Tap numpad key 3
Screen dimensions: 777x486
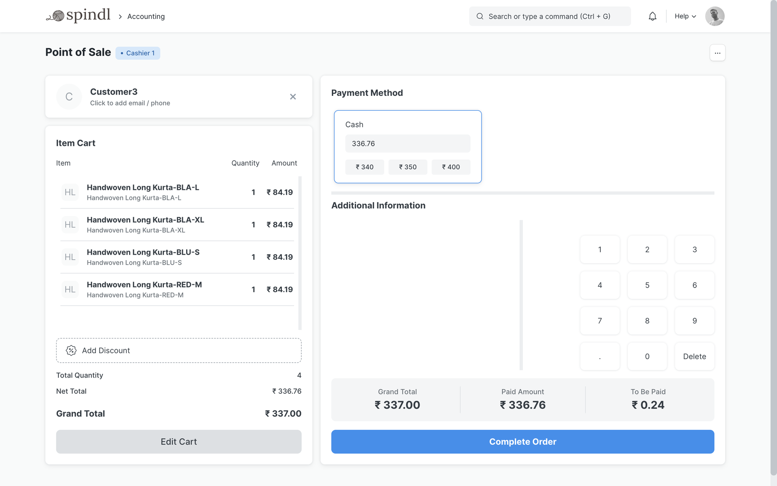coord(694,249)
